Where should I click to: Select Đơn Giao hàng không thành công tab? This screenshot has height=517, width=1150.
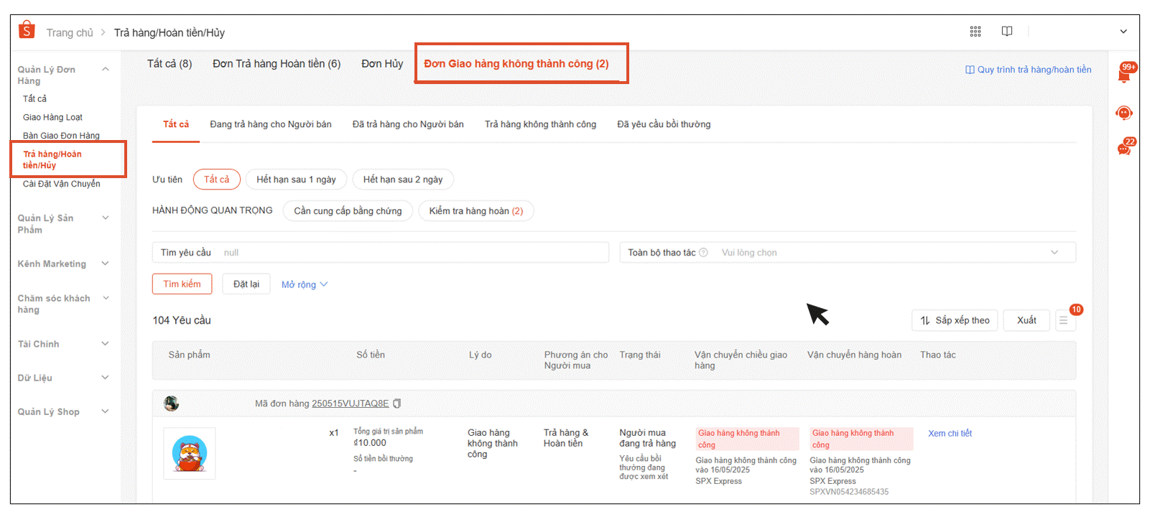click(x=516, y=64)
